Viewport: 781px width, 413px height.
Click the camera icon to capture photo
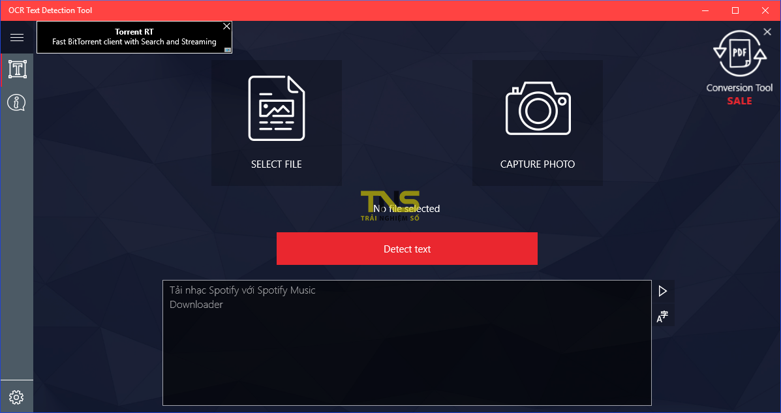tap(538, 108)
